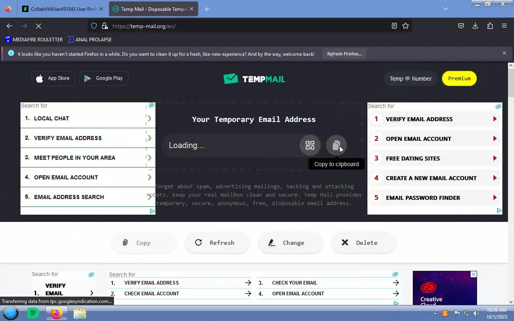Stop page loading with the X button
514x321 pixels.
coord(39,26)
